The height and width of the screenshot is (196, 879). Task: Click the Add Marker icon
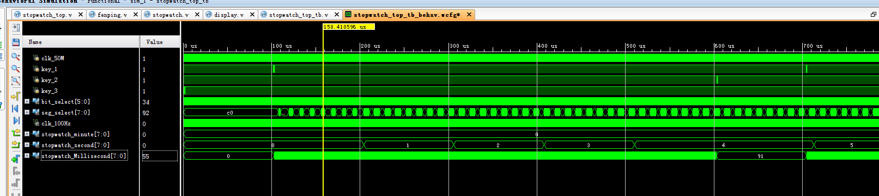click(16, 159)
